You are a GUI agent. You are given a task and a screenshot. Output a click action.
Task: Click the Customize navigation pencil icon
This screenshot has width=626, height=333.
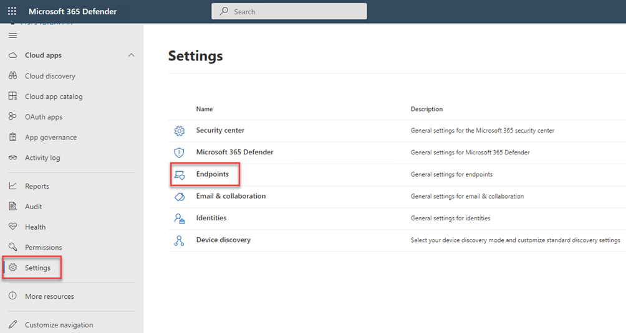12,325
